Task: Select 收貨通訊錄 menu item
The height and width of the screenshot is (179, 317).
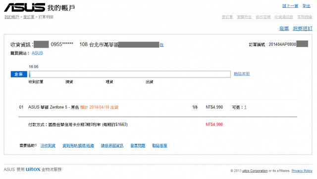Action: [x=284, y=17]
